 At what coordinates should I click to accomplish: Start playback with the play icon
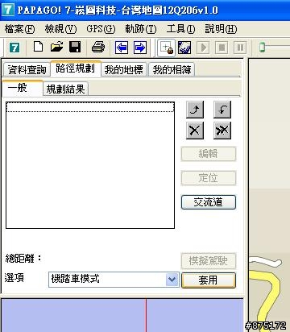point(203,48)
